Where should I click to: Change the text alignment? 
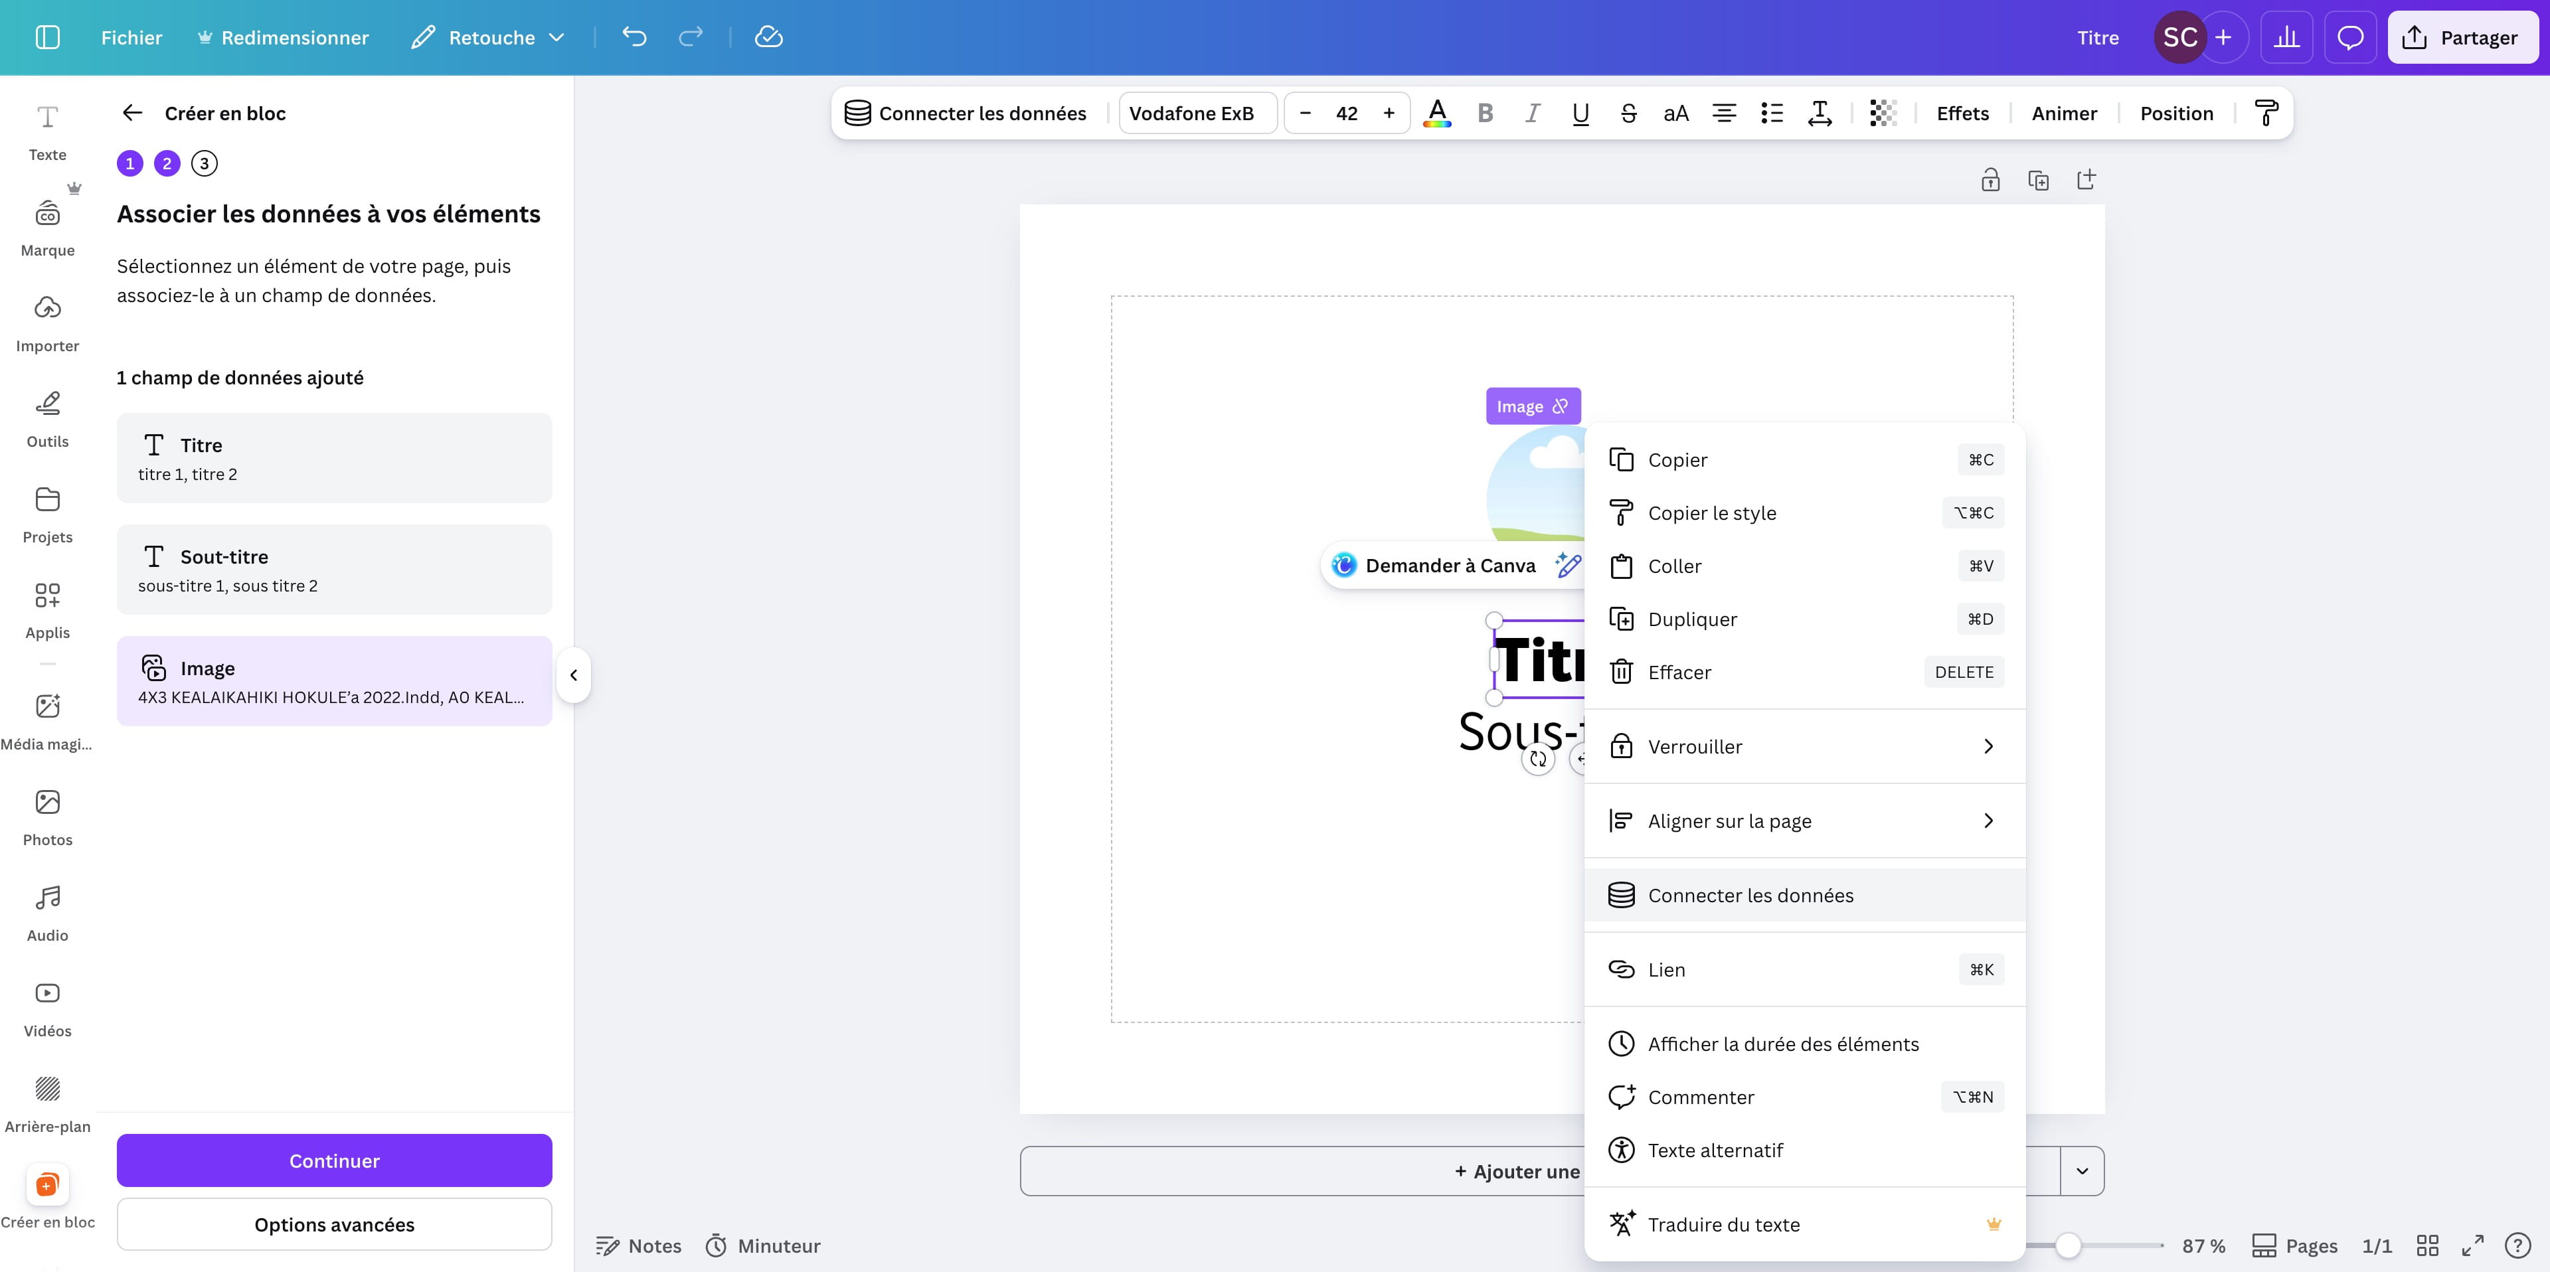coord(1725,113)
